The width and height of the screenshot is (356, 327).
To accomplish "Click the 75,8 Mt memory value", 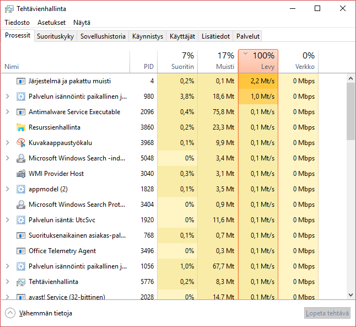I will point(223,112).
